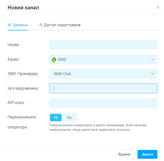The width and height of the screenshot is (164, 161).
Task: Select Ні for Переназначати оператора
Action: 56,117
